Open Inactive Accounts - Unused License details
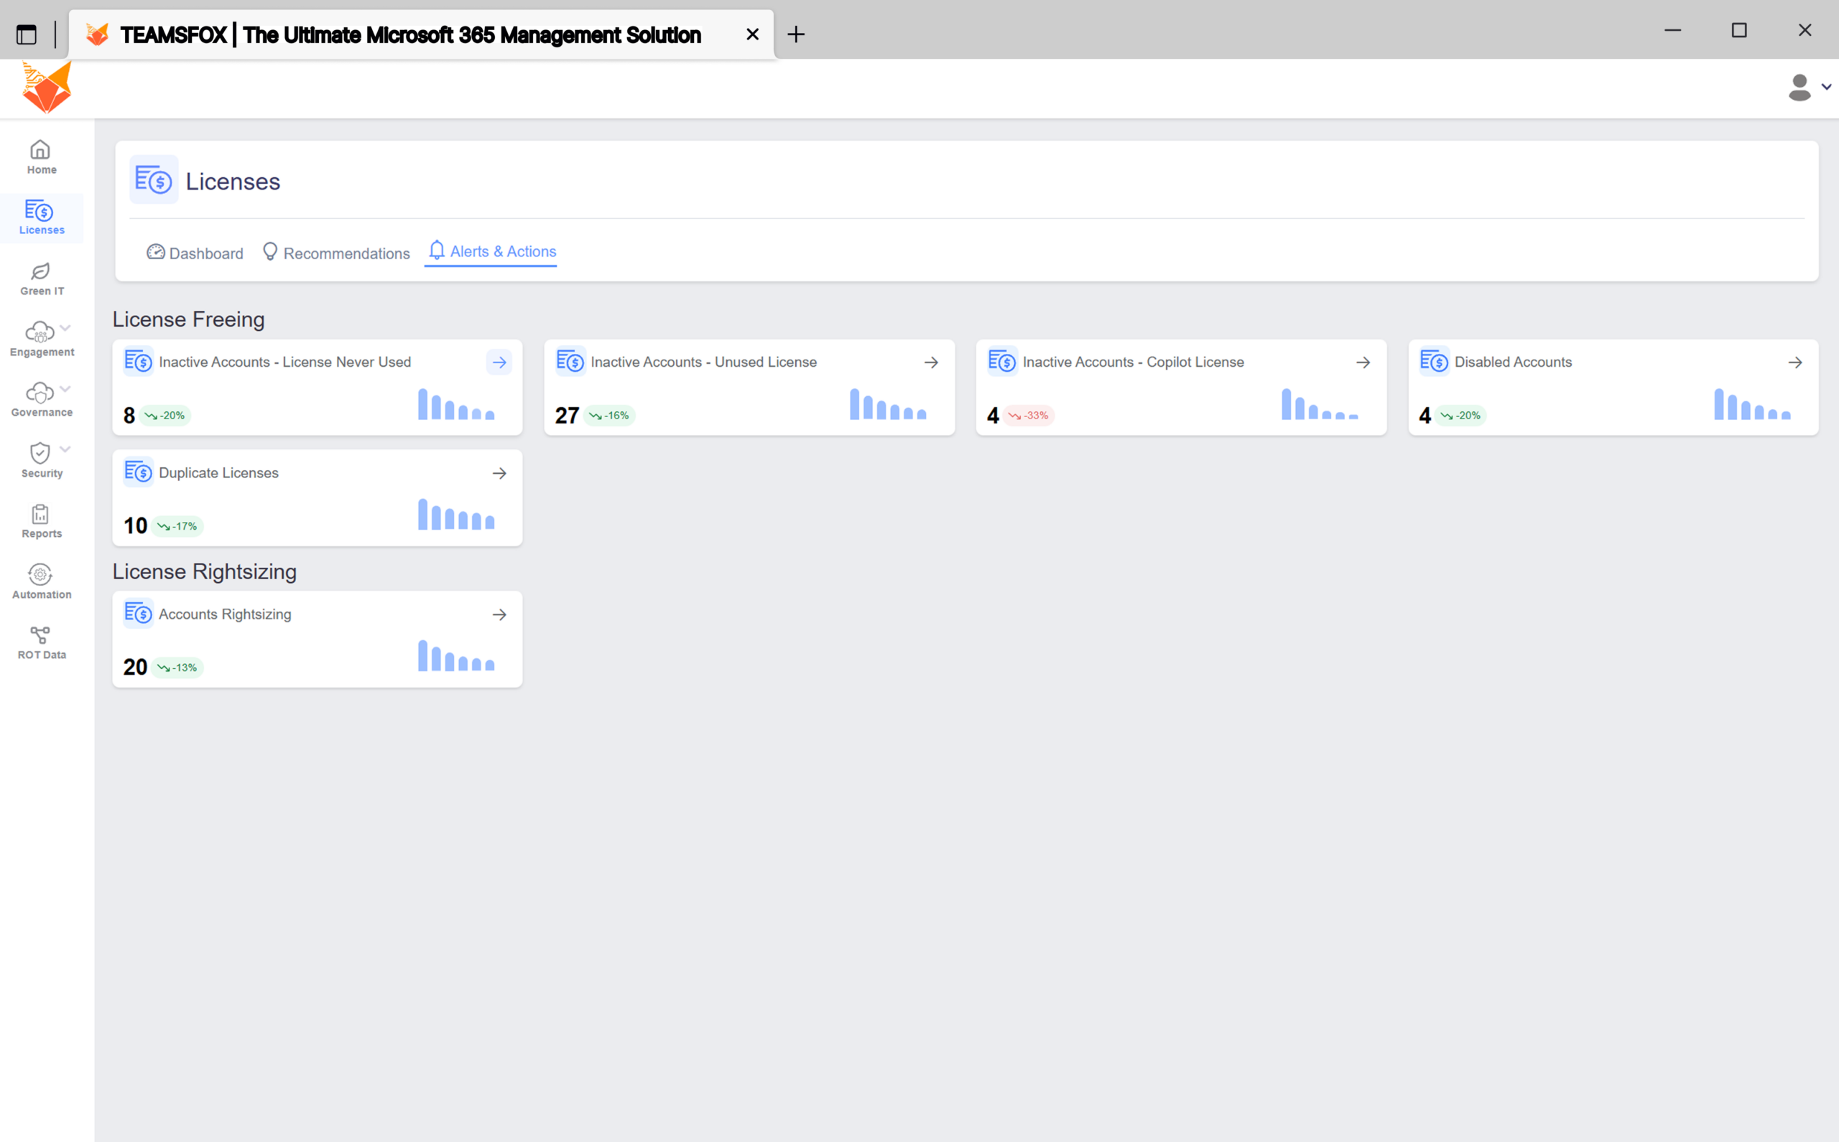1839x1142 pixels. [x=930, y=362]
